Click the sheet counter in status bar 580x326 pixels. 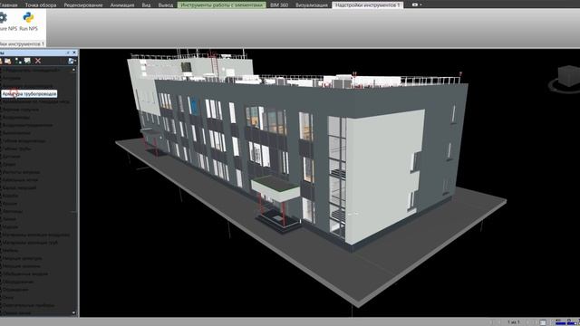click(513, 322)
